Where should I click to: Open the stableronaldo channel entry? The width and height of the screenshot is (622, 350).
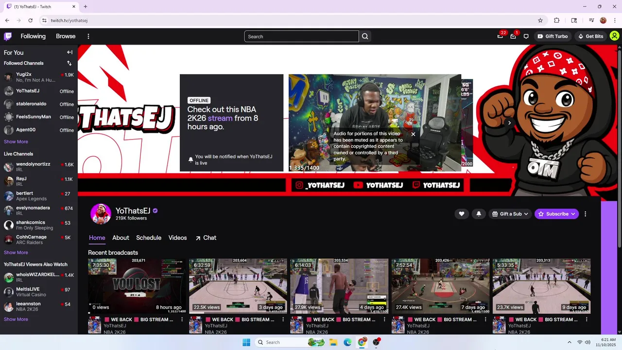click(x=39, y=104)
